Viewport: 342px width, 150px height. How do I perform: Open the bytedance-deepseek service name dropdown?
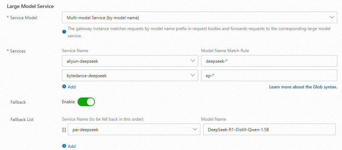tap(127, 75)
